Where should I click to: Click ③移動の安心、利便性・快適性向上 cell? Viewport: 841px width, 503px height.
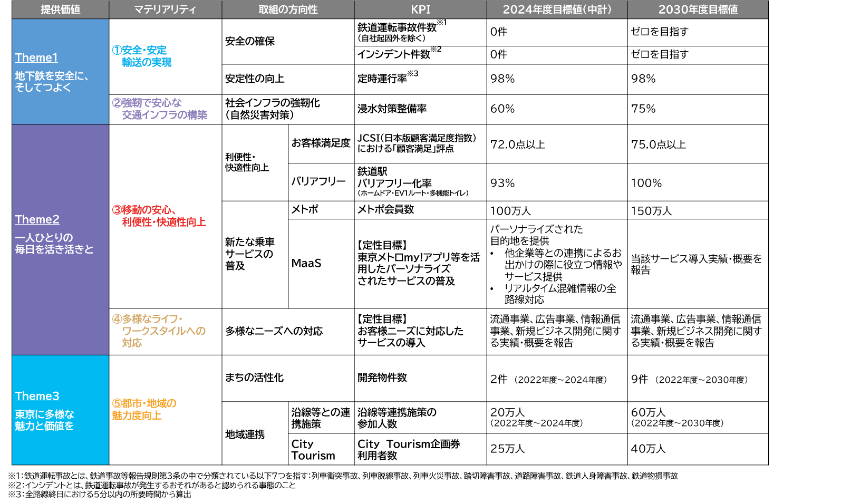tap(165, 216)
